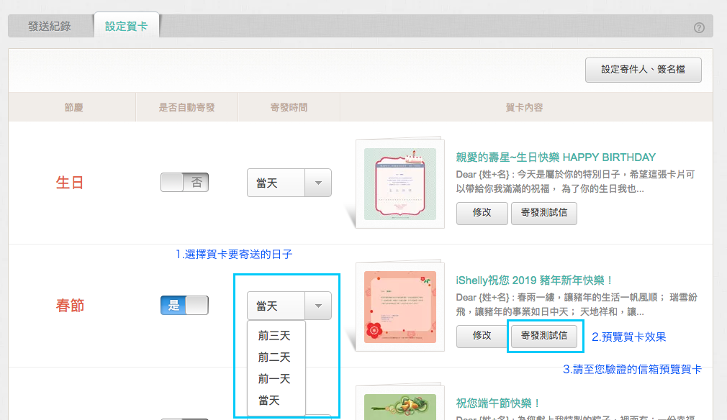Toggle auto-send switch for 春節
This screenshot has height=420, width=727.
[184, 305]
